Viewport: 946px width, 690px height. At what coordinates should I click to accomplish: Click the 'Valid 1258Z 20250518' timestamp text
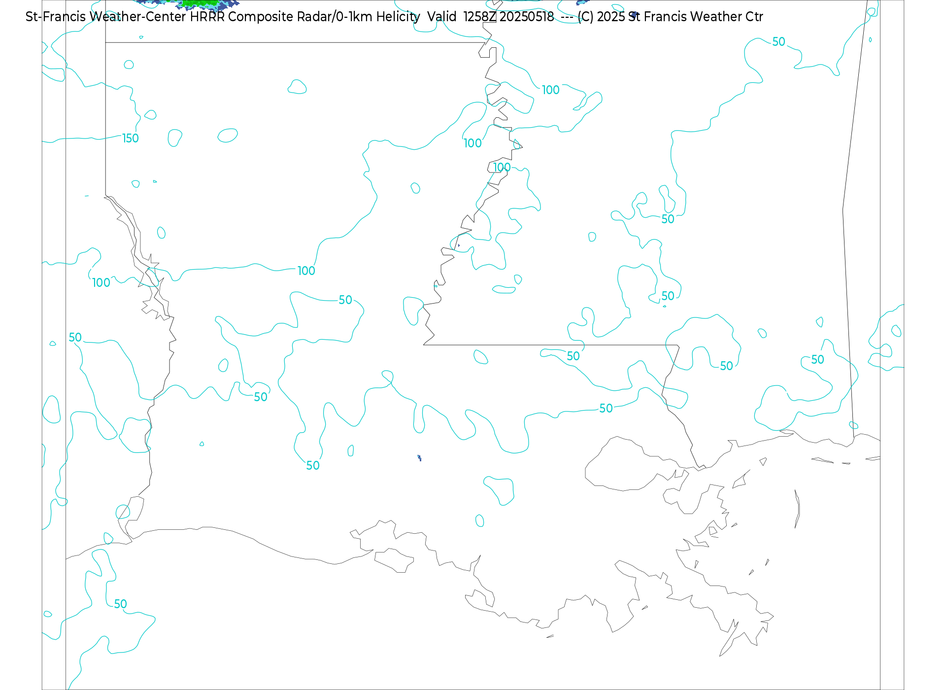click(x=491, y=17)
